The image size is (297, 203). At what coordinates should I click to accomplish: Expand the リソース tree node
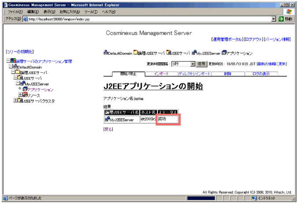coord(20,94)
